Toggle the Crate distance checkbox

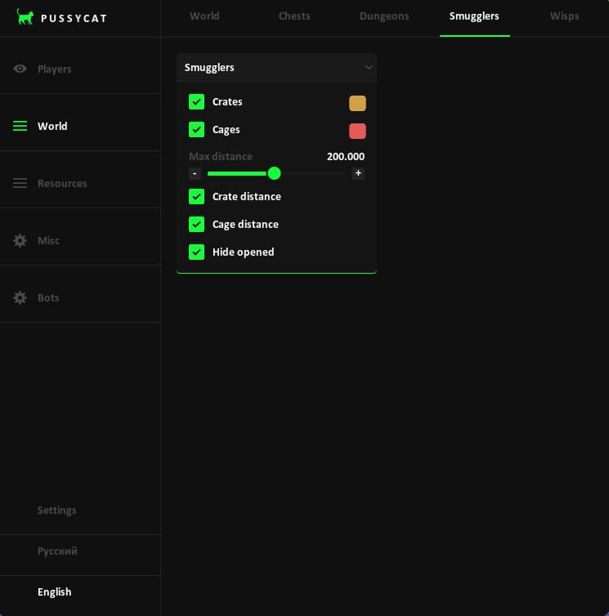[x=196, y=196]
